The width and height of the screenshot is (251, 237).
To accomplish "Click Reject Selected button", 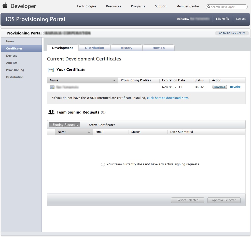I will tap(188, 200).
